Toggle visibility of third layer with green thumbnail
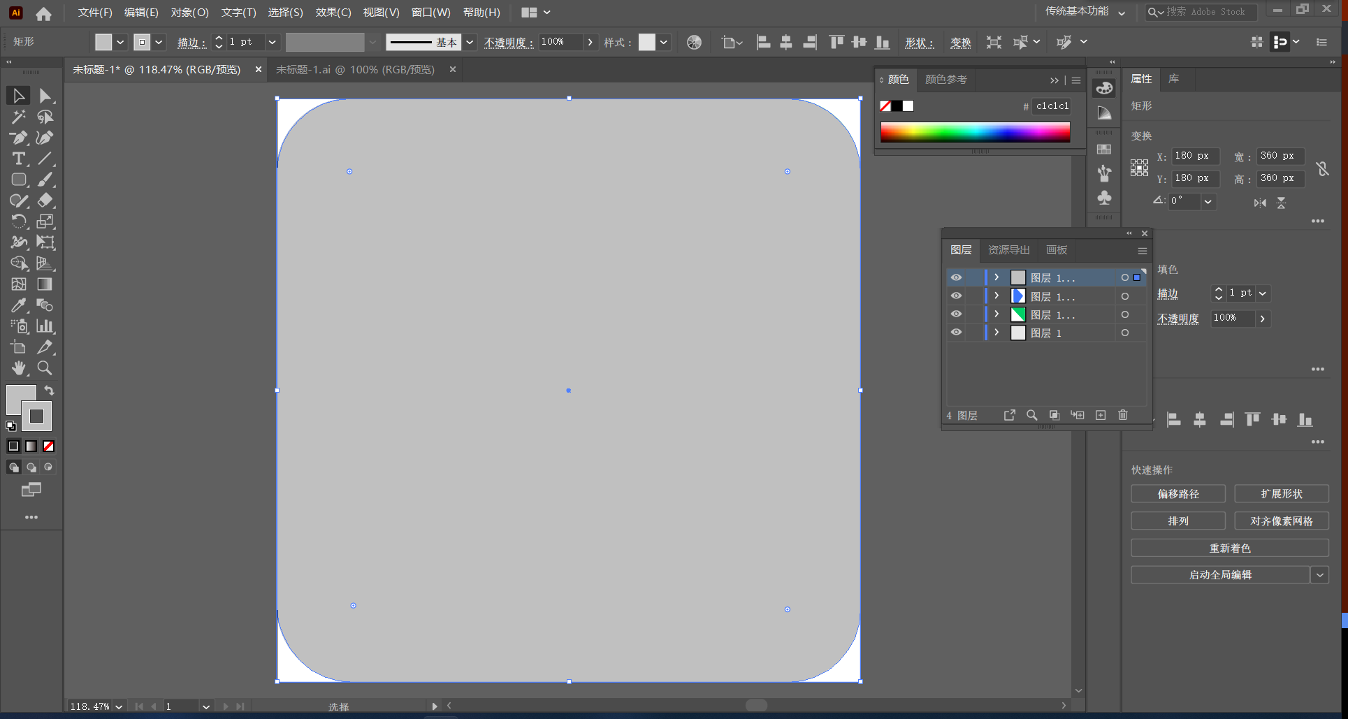 click(x=956, y=314)
